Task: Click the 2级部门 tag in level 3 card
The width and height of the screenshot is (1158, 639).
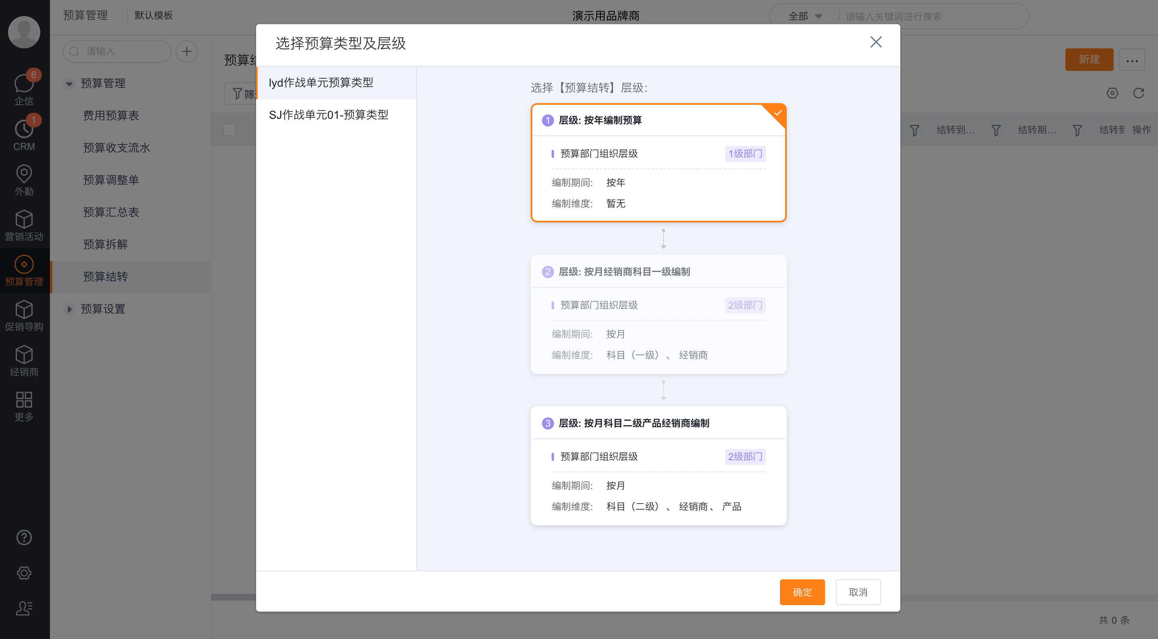Action: coord(745,457)
